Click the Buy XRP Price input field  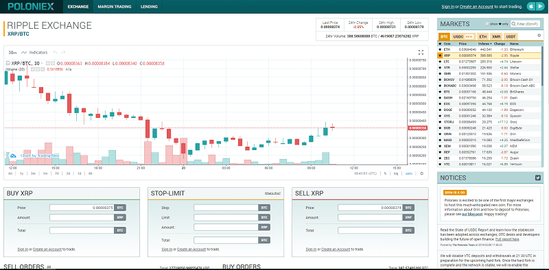[82, 208]
